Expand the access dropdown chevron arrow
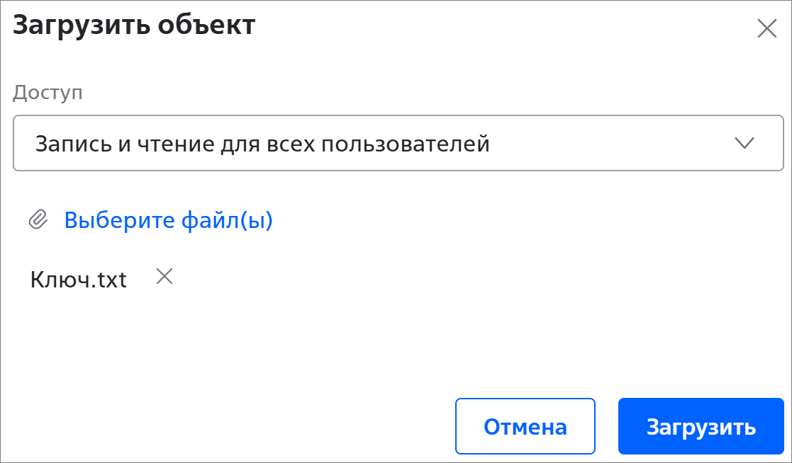The image size is (792, 463). pyautogui.click(x=744, y=143)
